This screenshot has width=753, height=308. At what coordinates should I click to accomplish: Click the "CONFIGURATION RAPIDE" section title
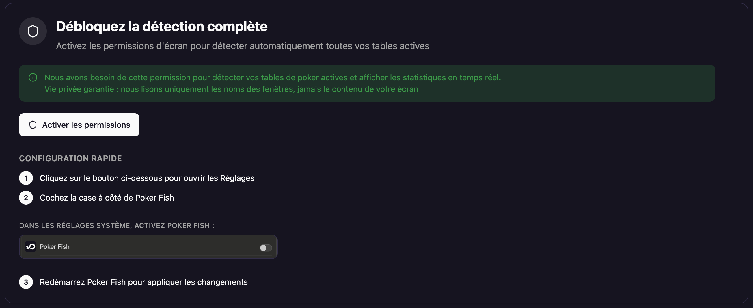coord(70,158)
